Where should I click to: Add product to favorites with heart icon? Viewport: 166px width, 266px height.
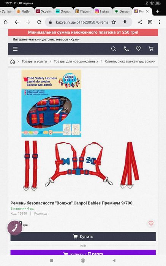point(151,223)
